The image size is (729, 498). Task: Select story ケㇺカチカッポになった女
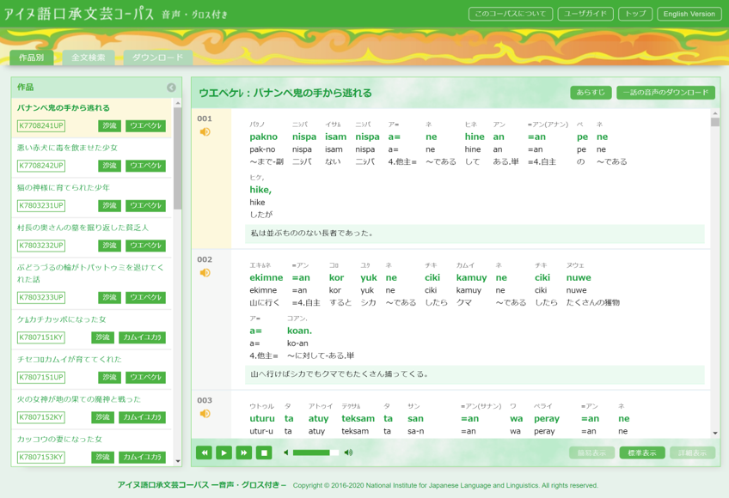point(61,319)
